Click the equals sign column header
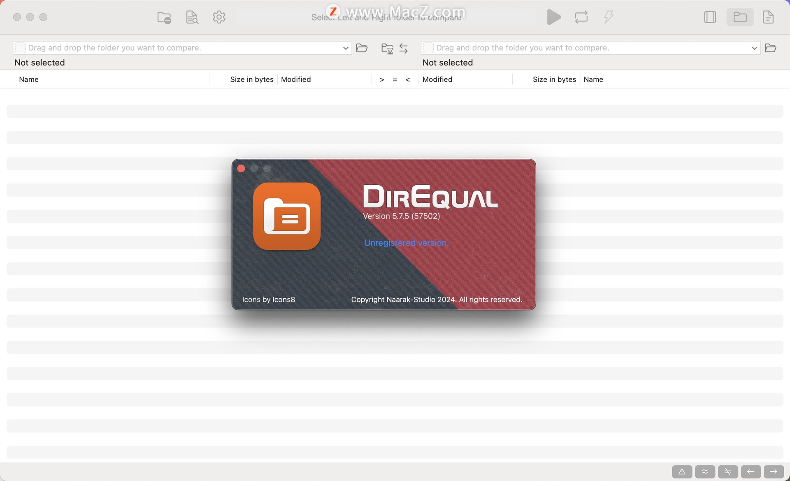Viewport: 790px width, 481px height. 395,80
